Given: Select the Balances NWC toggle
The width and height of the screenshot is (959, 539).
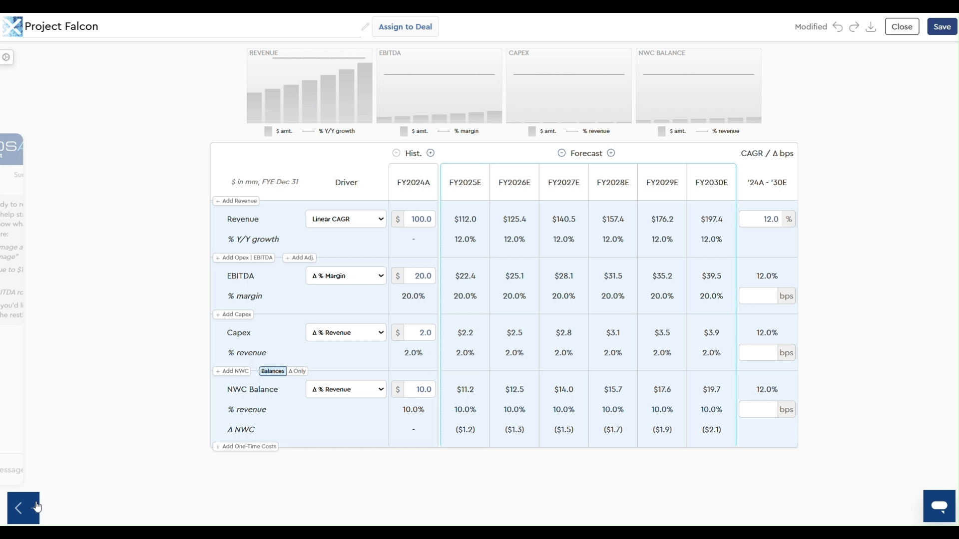Looking at the screenshot, I should [x=272, y=371].
